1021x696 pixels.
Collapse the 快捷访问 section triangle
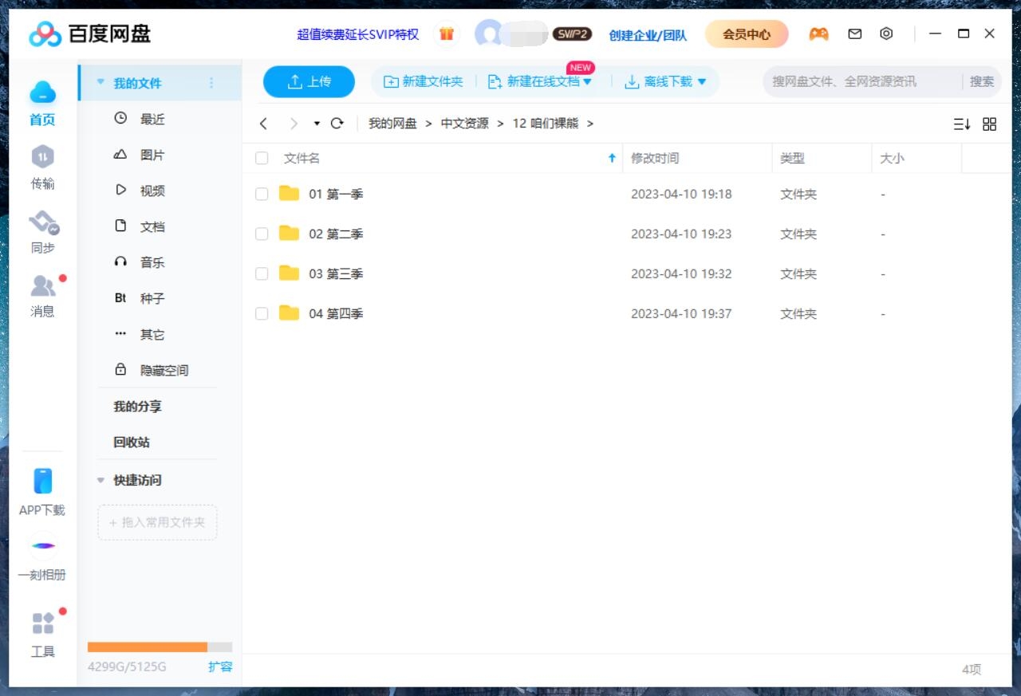click(101, 481)
